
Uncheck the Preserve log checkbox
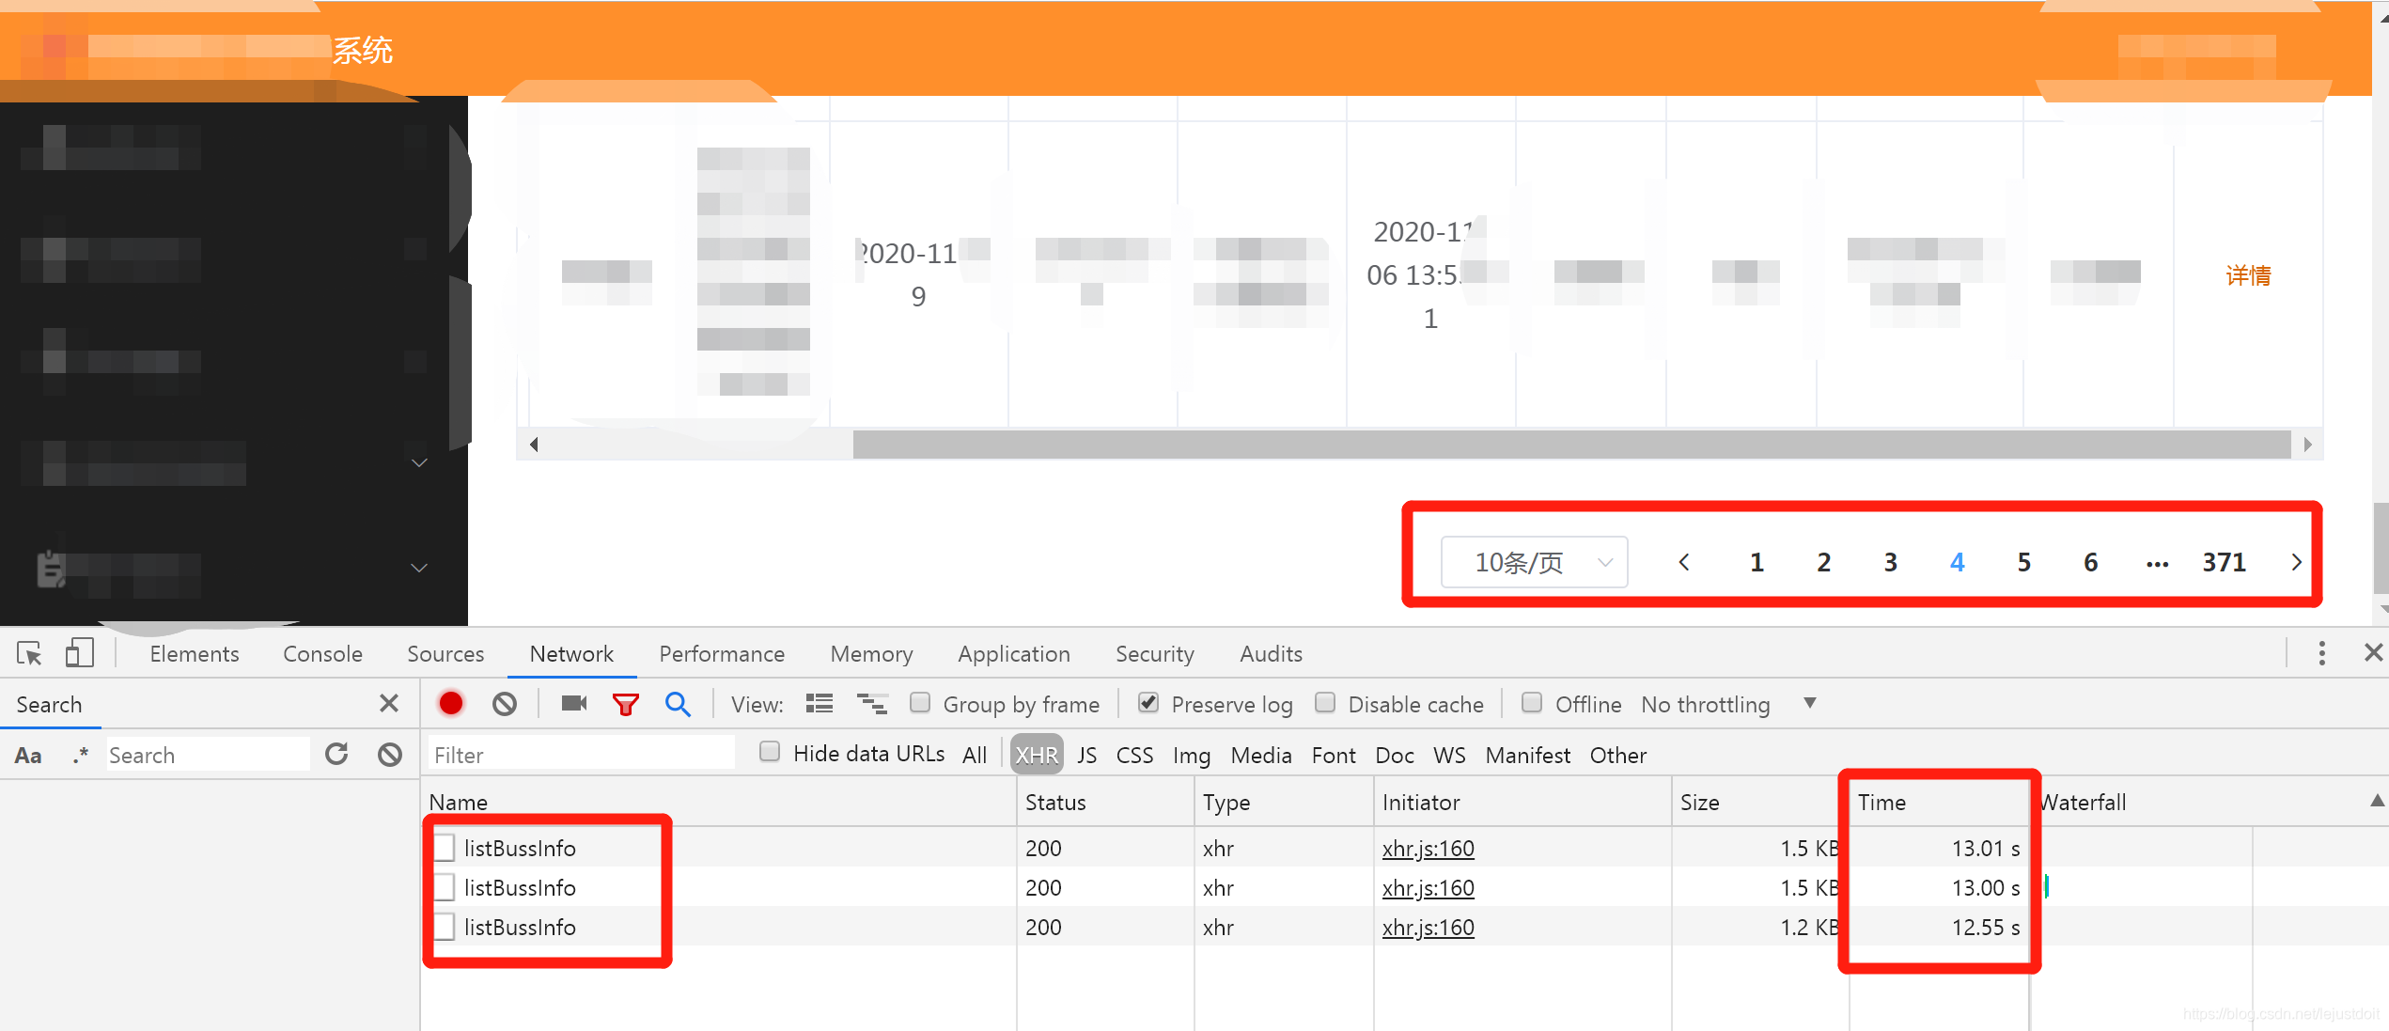(x=1148, y=703)
